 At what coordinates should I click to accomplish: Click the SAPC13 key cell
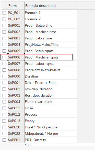(x=16, y=121)
